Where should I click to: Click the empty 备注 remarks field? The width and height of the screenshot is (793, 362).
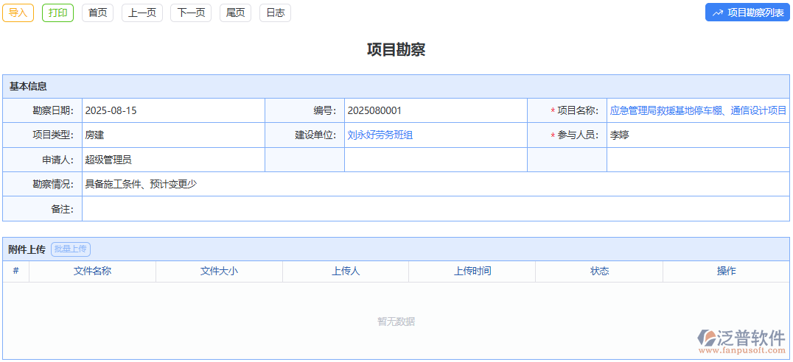click(436, 208)
